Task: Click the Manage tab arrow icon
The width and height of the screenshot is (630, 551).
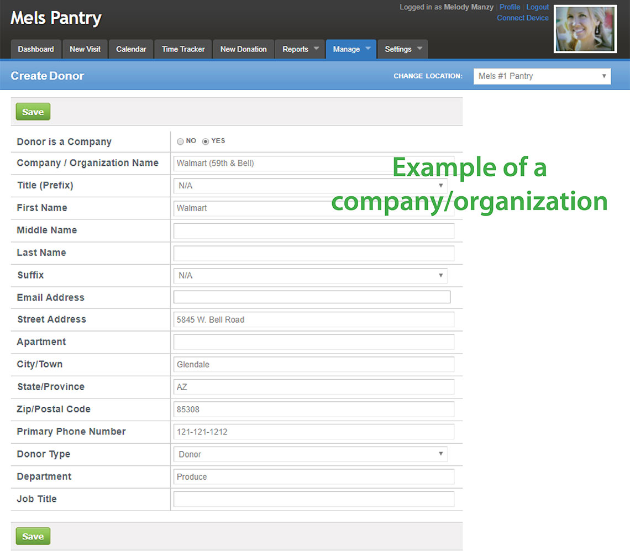Action: (368, 48)
